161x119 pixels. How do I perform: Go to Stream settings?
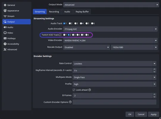[16, 16]
